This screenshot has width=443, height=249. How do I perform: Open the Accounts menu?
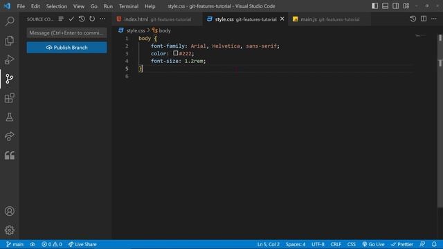(10, 211)
